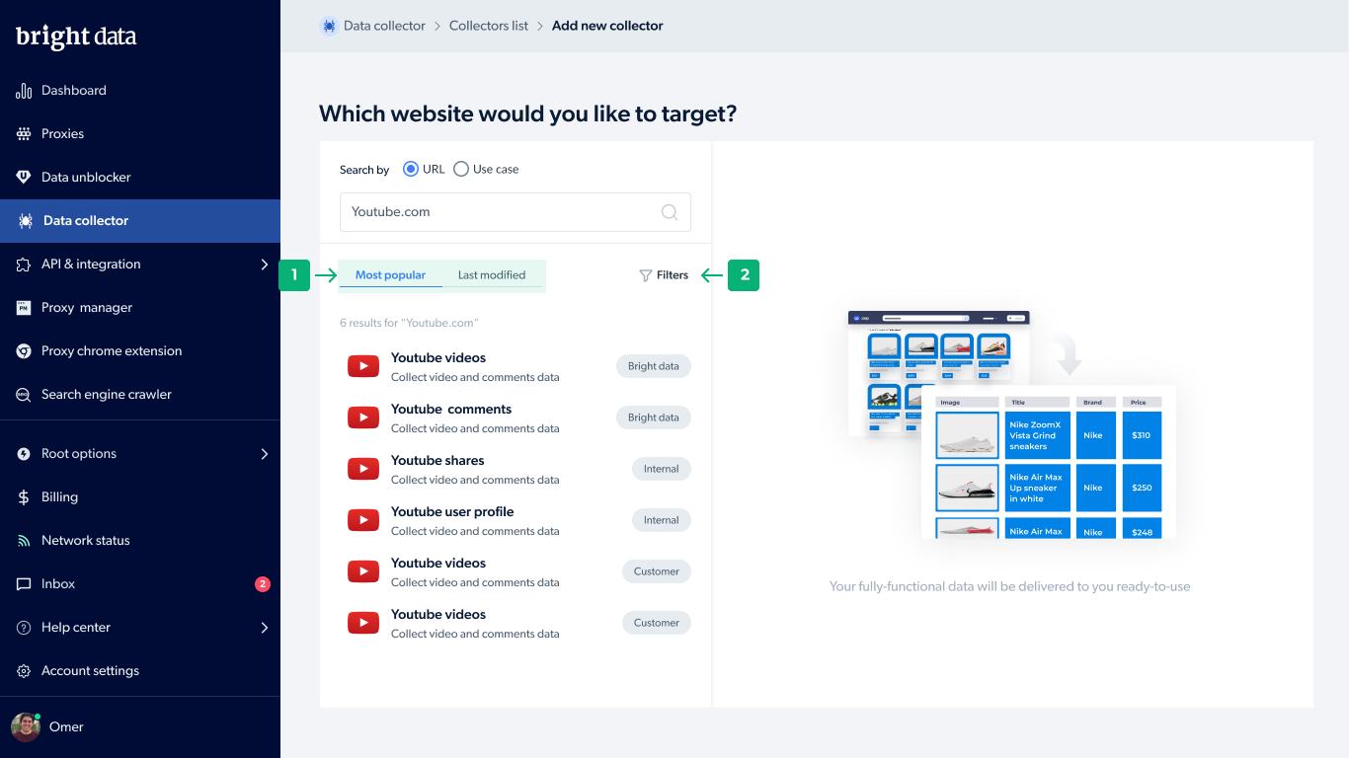Click the Inbox message icon

coord(24,584)
